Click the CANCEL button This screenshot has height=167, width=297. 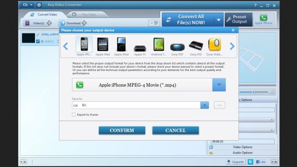[x=175, y=130]
